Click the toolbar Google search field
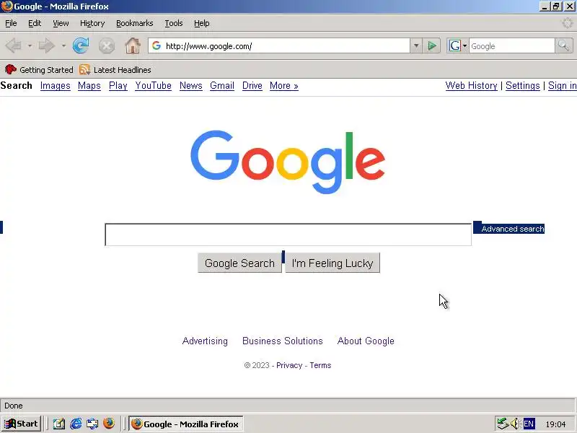The image size is (577, 433). [511, 46]
